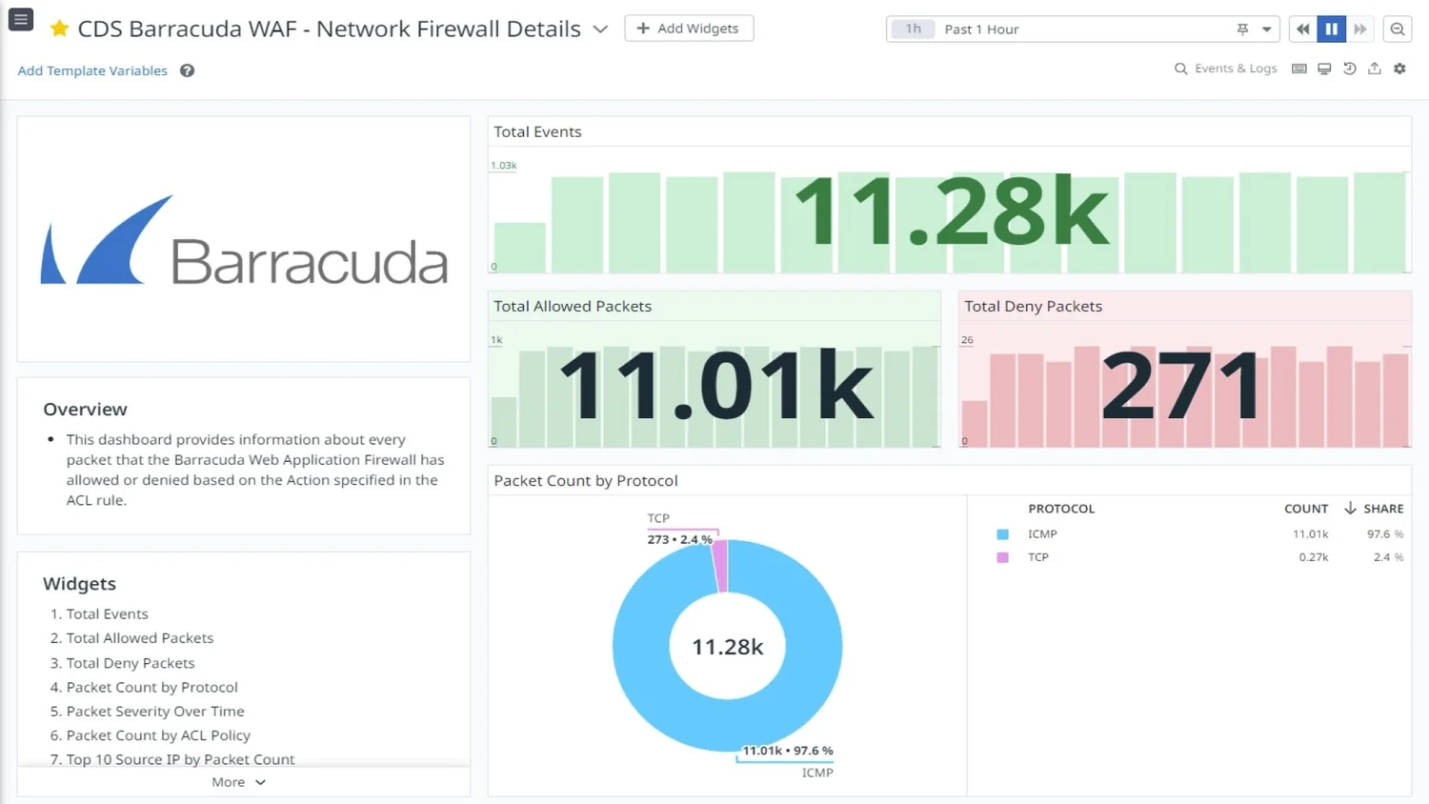Open the Events & Logs menu
The image size is (1429, 804).
tap(1235, 68)
